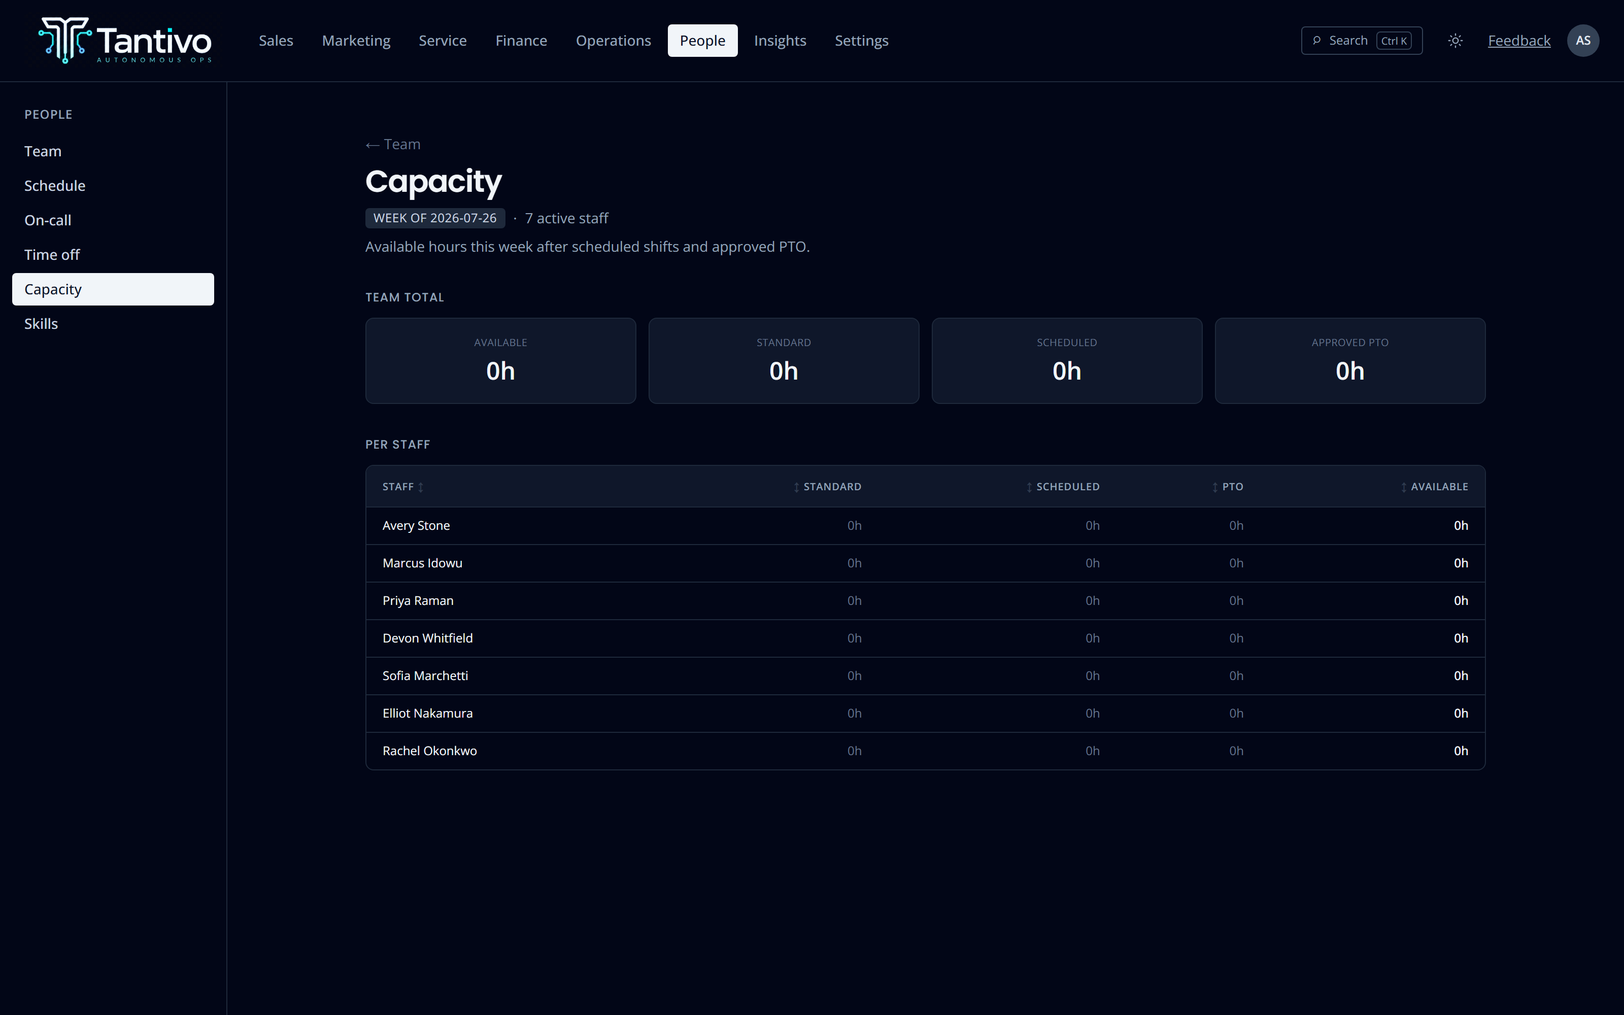
Task: Click the TEAM TOTAL section heading
Action: point(404,297)
